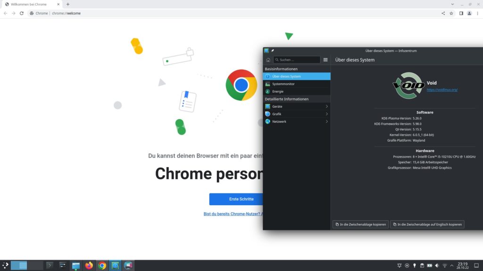This screenshot has height=271, width=483.
Task: Expand Geräte using its chevron arrow
Action: click(326, 106)
